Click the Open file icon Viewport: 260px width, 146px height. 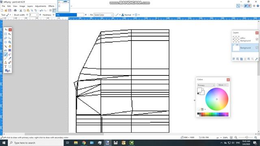6,11
